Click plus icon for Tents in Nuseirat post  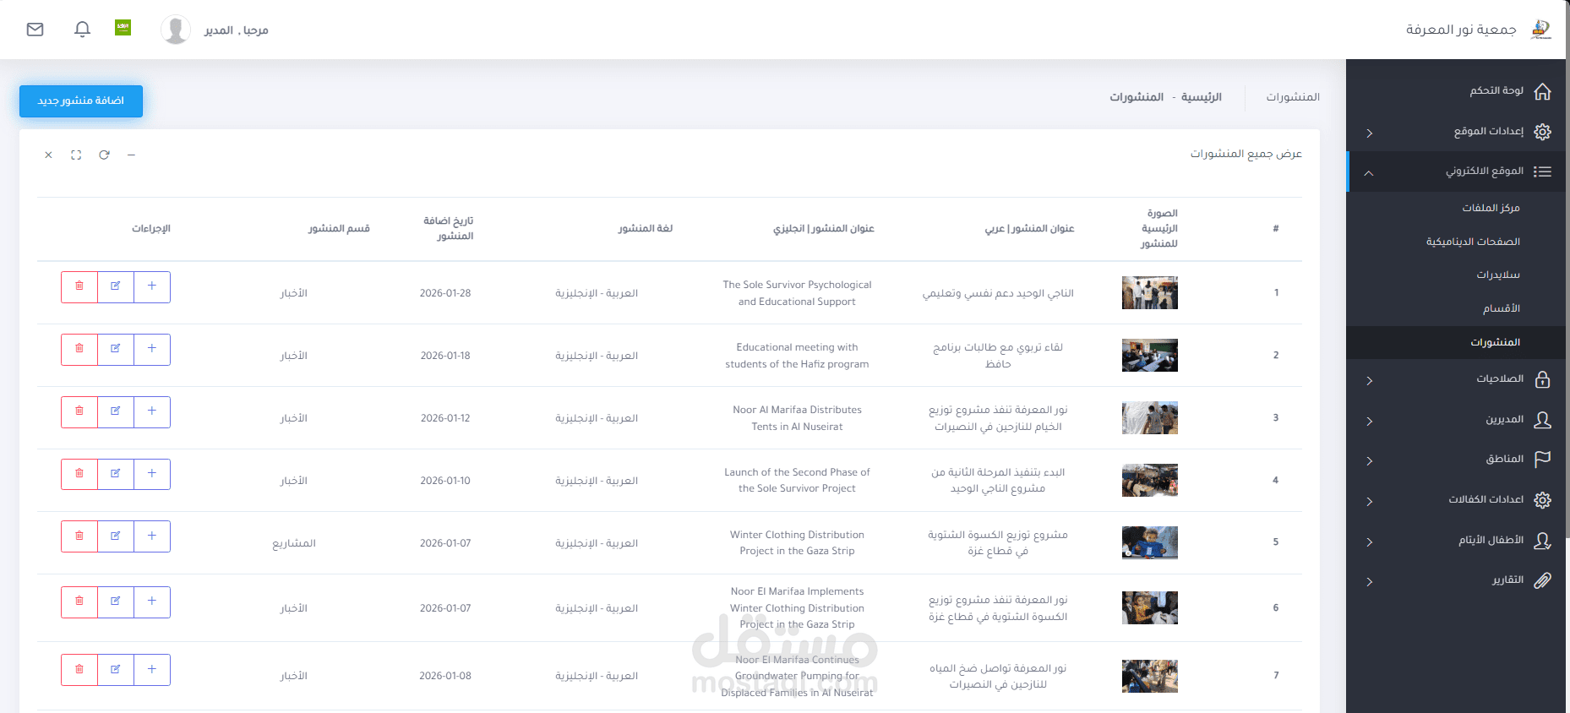point(152,411)
